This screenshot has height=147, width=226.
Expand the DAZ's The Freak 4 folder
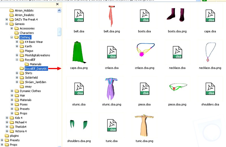pos(6,19)
